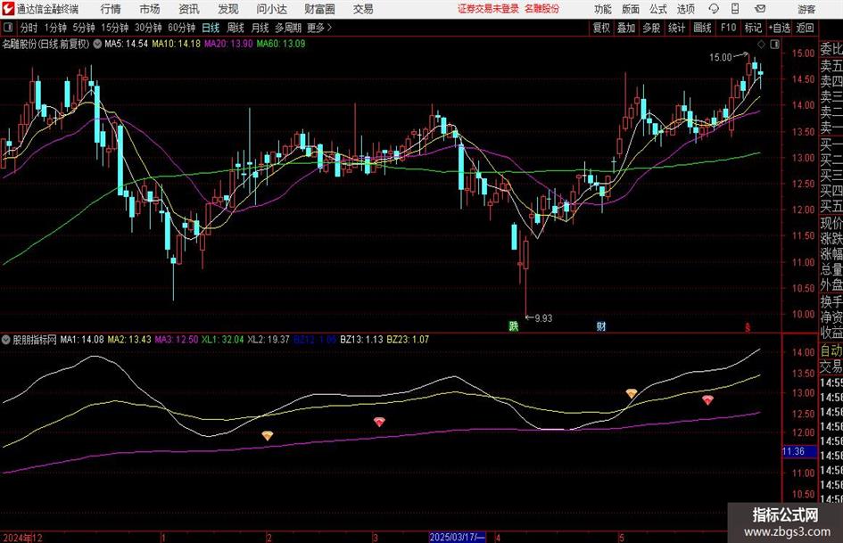The image size is (843, 543).
Task: Open the 资讯 menu
Action: point(189,9)
